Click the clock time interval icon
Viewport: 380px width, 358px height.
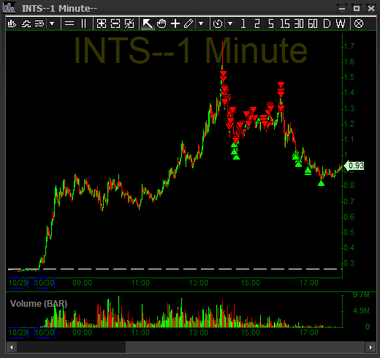click(x=218, y=23)
